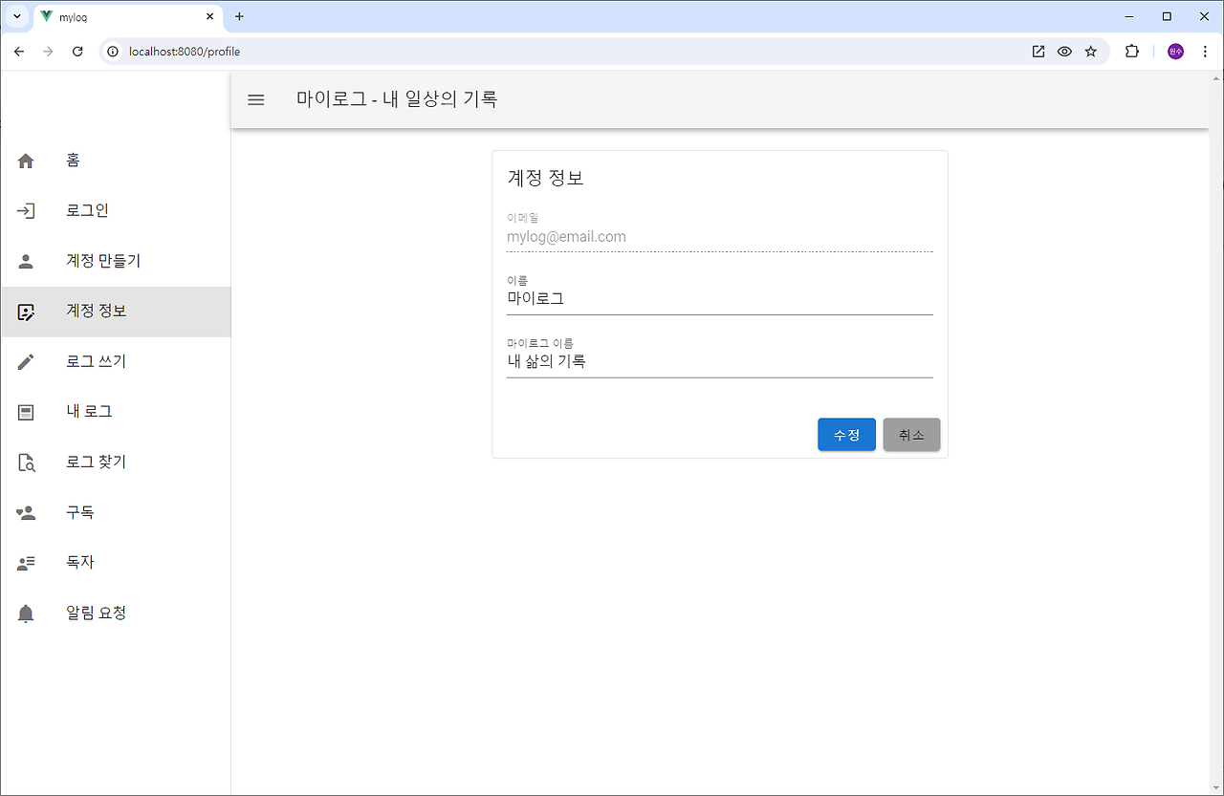The height and width of the screenshot is (796, 1224).
Task: Go to 홈 in sidebar
Action: point(116,161)
